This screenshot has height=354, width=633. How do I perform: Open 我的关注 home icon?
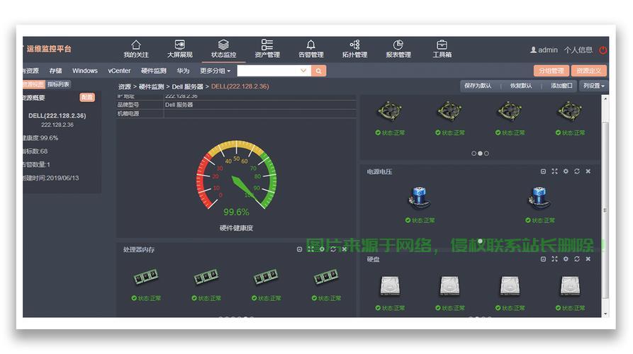[135, 45]
